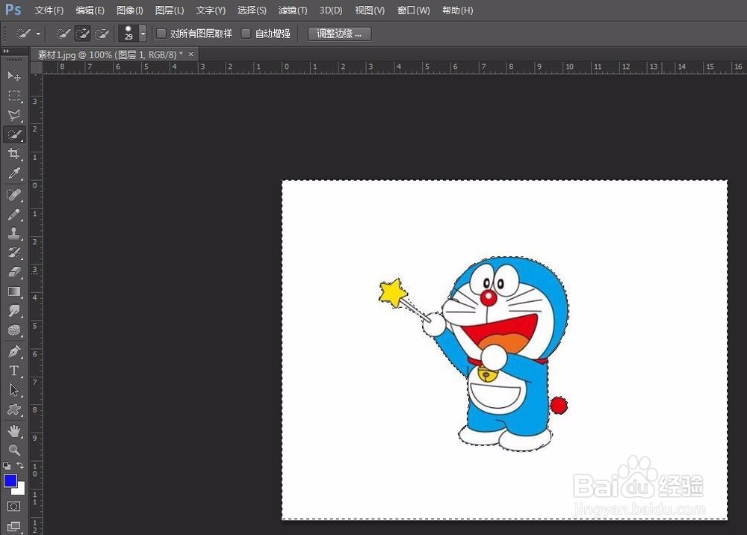The image size is (747, 535).
Task: Enable 对所有图层取样 checkbox
Action: pyautogui.click(x=161, y=34)
